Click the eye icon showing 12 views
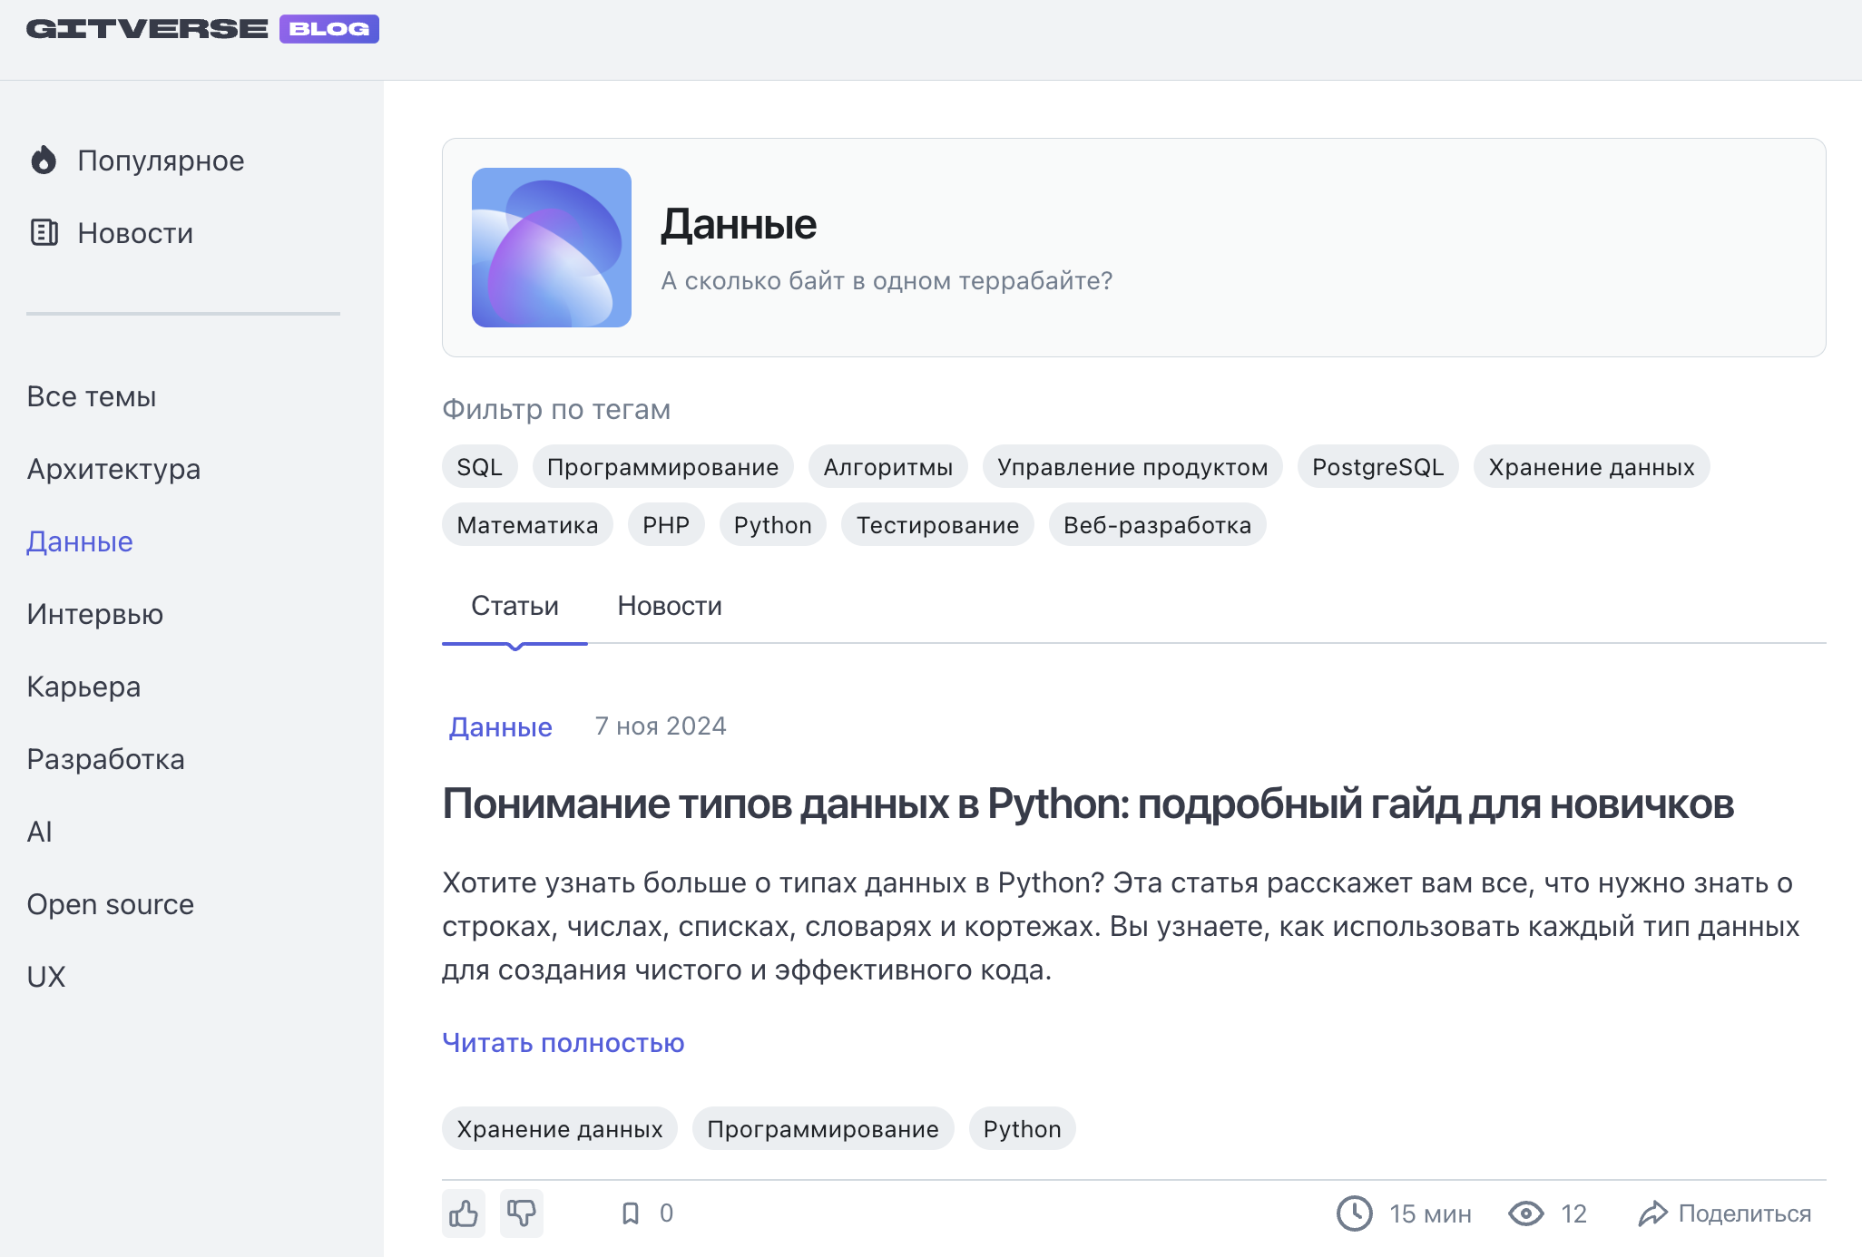The image size is (1862, 1257). pos(1527,1213)
